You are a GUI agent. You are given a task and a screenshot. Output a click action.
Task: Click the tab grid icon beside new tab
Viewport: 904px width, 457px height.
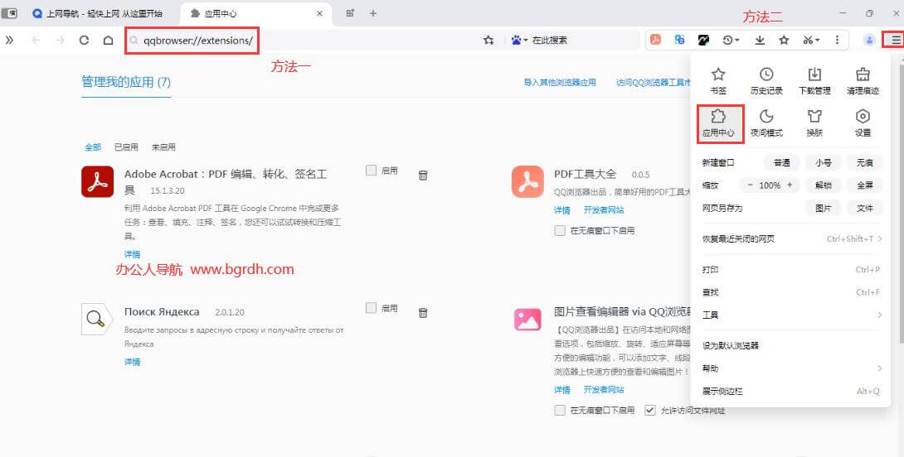coord(350,13)
